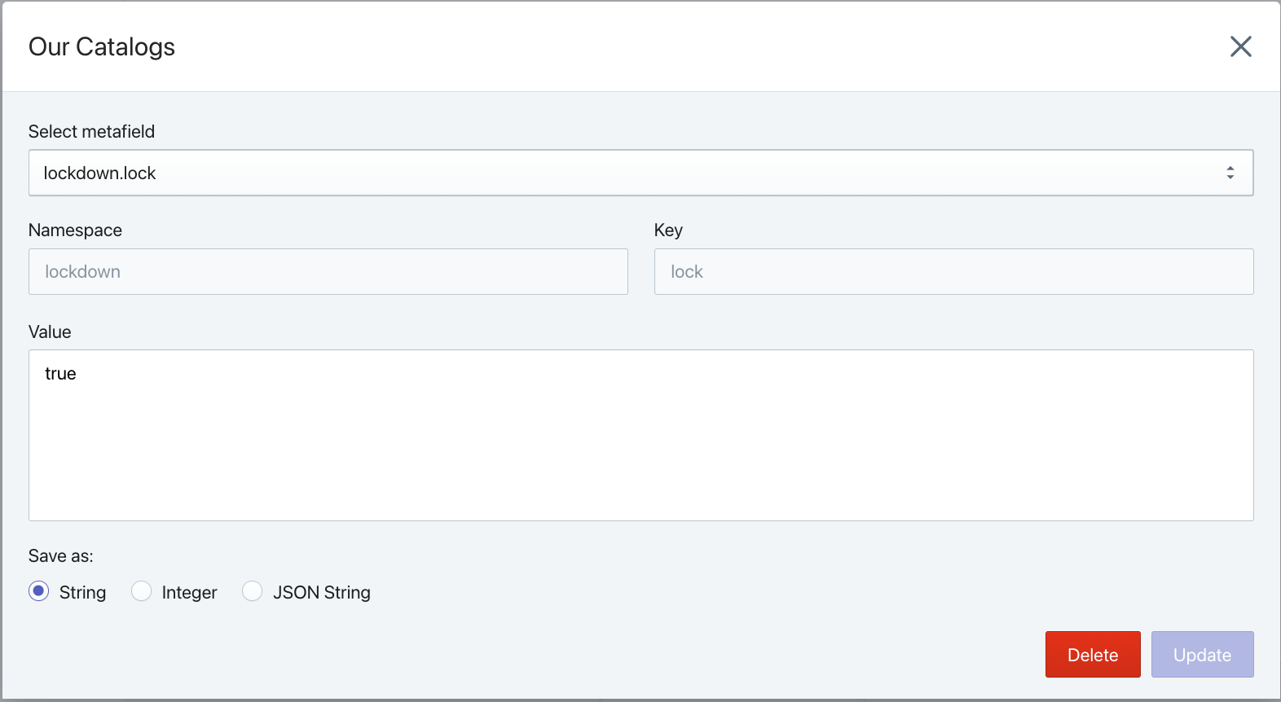Click the "JSON String" label text

[x=321, y=593]
